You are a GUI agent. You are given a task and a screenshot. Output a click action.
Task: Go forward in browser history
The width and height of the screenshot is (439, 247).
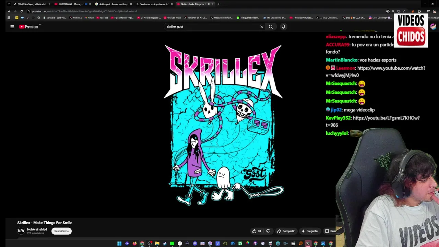click(x=15, y=11)
